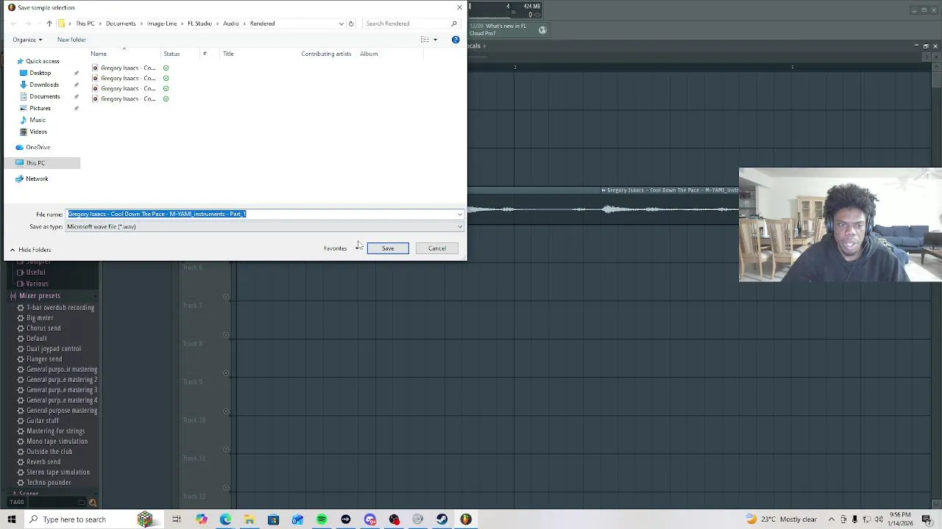Screen dimensions: 942x529
Task: Open the dialog Help question-mark icon
Action: [x=456, y=40]
